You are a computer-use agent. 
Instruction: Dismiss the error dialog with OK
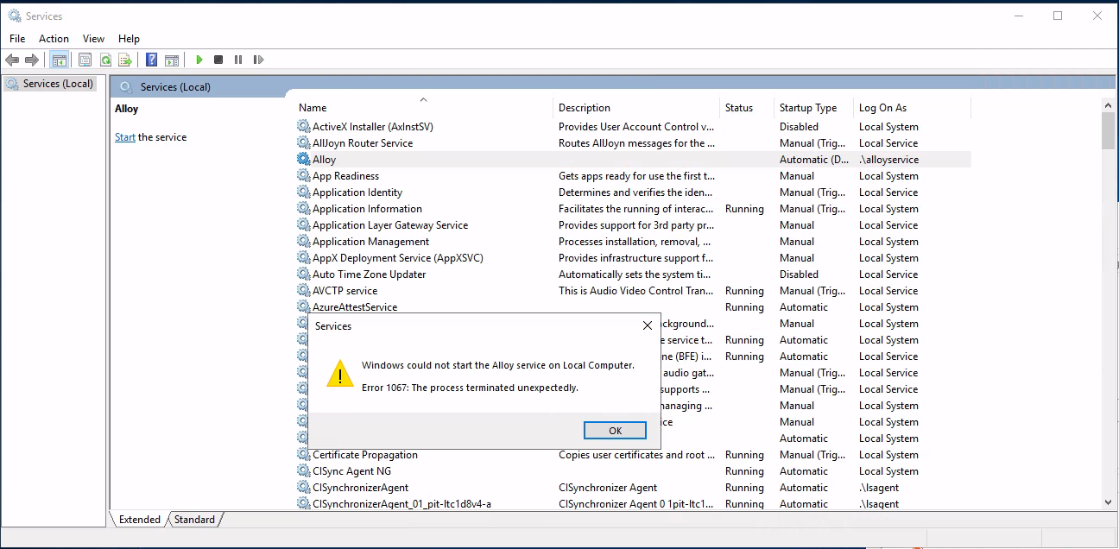(x=615, y=431)
